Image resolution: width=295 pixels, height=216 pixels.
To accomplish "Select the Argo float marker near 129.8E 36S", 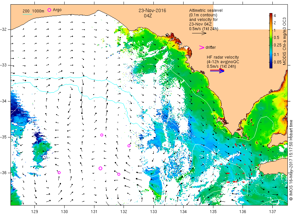I will [x=59, y=172].
